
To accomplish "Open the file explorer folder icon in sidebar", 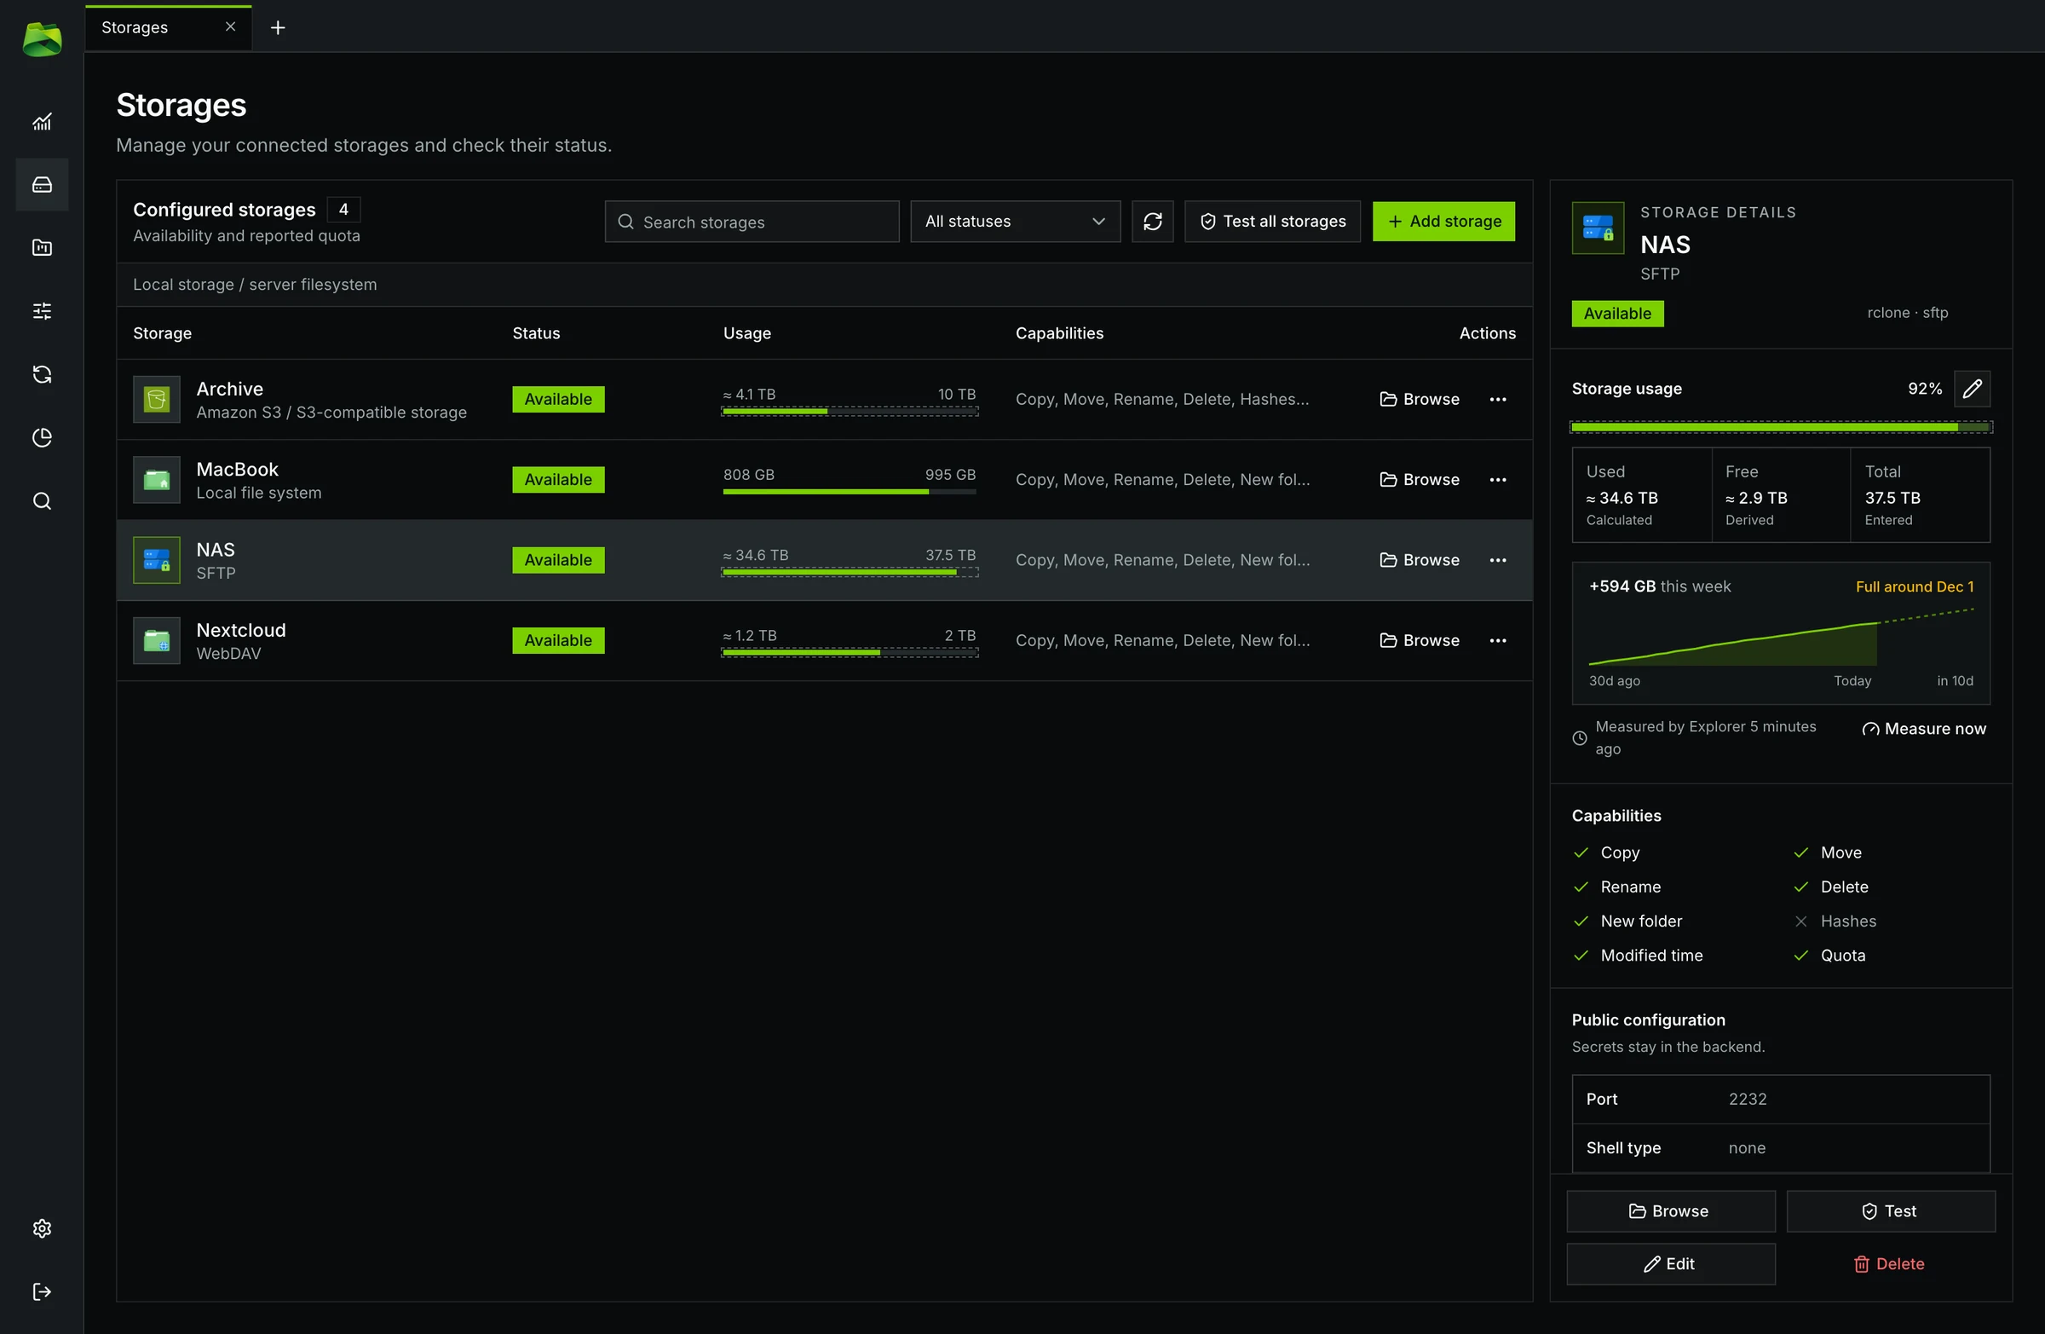I will tap(41, 247).
